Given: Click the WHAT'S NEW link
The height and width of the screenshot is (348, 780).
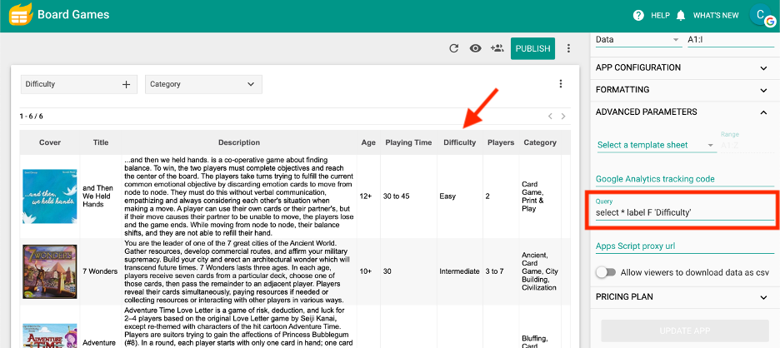Looking at the screenshot, I should 716,16.
